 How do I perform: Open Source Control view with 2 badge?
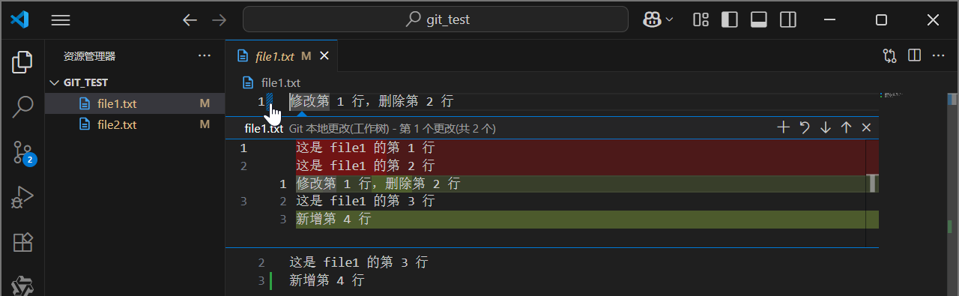pos(24,153)
